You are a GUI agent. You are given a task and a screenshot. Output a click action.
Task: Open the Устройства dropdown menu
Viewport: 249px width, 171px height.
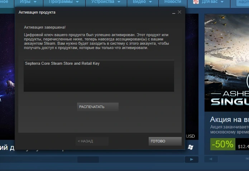[106, 2]
